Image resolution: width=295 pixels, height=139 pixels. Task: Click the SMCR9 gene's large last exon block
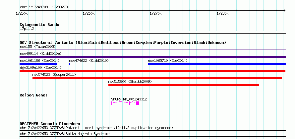(x=138, y=103)
